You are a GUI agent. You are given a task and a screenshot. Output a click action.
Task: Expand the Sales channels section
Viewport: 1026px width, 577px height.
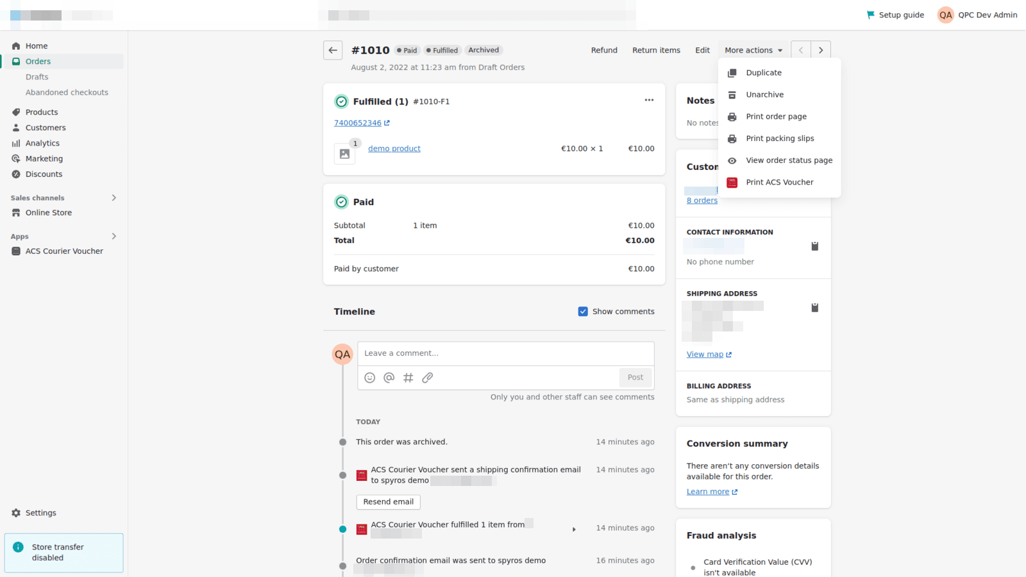click(114, 197)
